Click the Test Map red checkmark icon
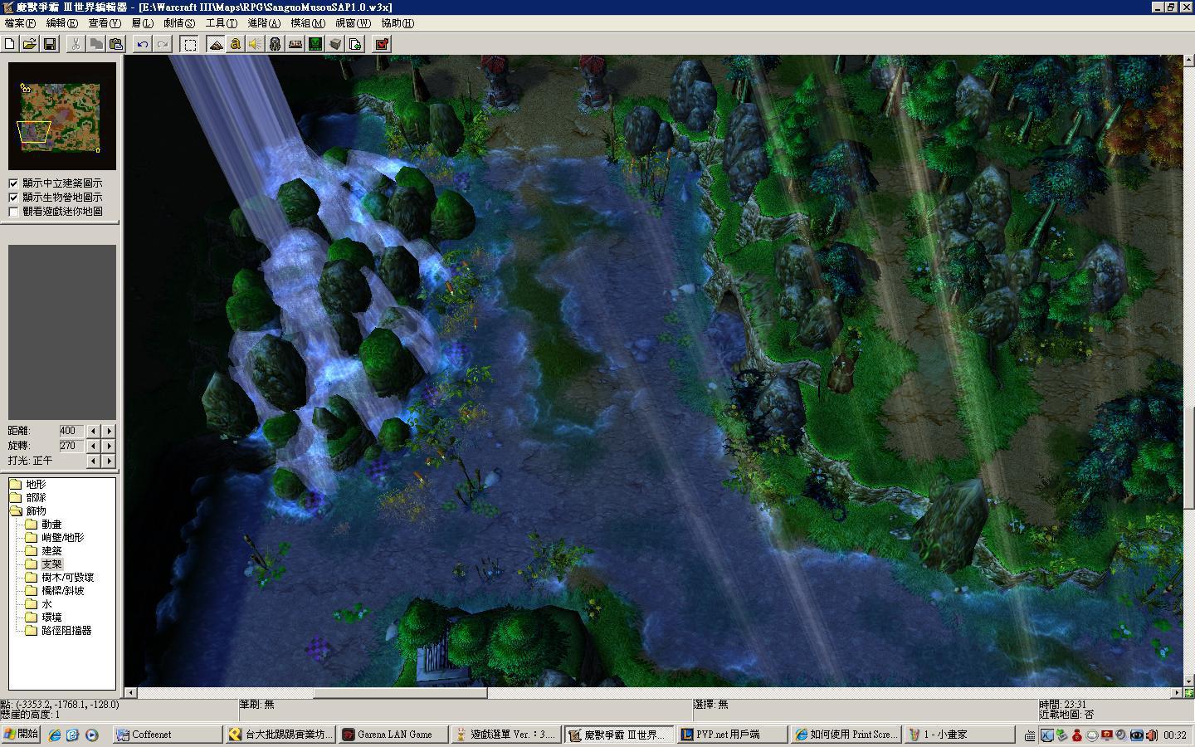Image resolution: width=1195 pixels, height=747 pixels. 382,44
